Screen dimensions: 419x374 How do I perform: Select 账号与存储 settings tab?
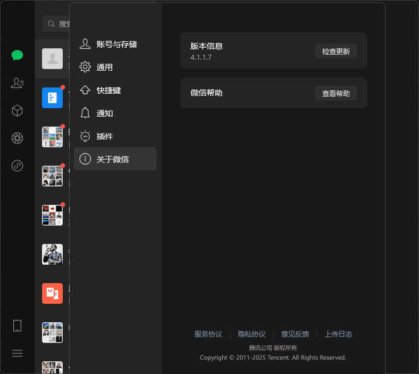[115, 44]
